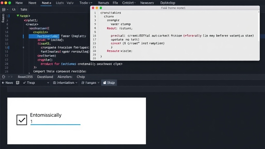This screenshot has width=265, height=149.
Task: Click the refresh icon beside Tats
Action: [14, 10]
